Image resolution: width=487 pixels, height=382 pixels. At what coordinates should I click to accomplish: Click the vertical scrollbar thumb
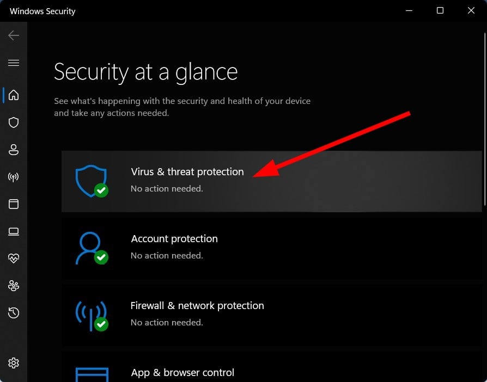coord(484,119)
